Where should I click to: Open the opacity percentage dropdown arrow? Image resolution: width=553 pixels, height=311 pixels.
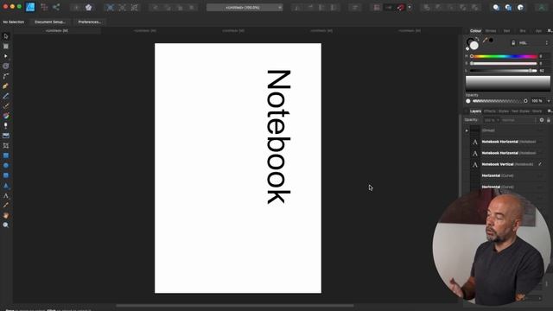(x=549, y=101)
